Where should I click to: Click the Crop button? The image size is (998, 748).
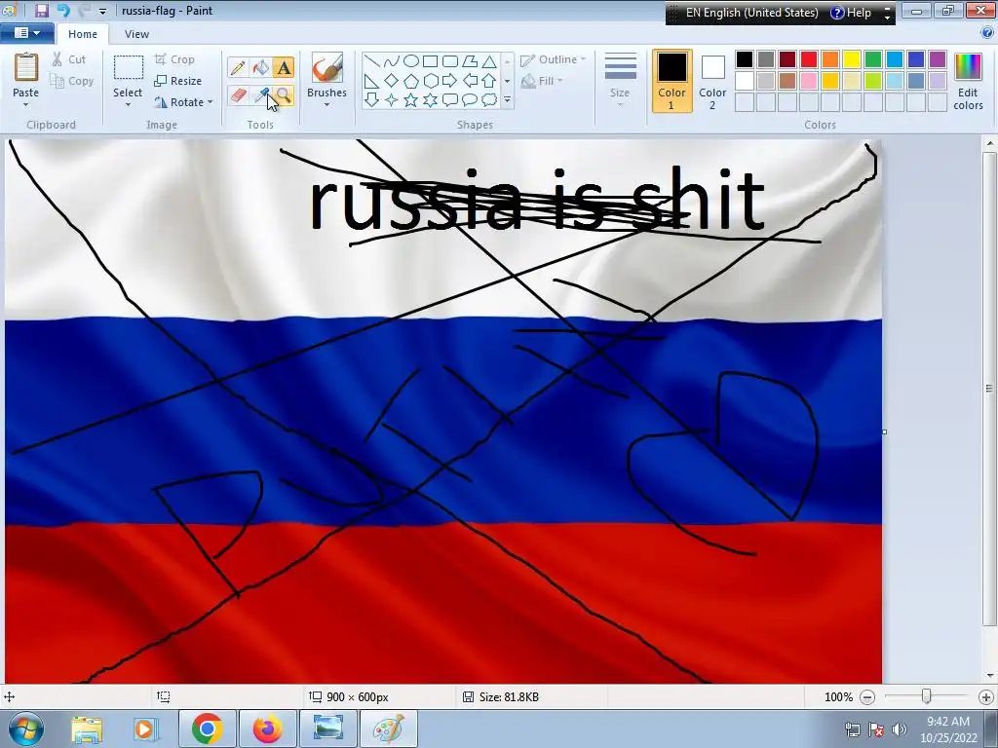pyautogui.click(x=174, y=59)
